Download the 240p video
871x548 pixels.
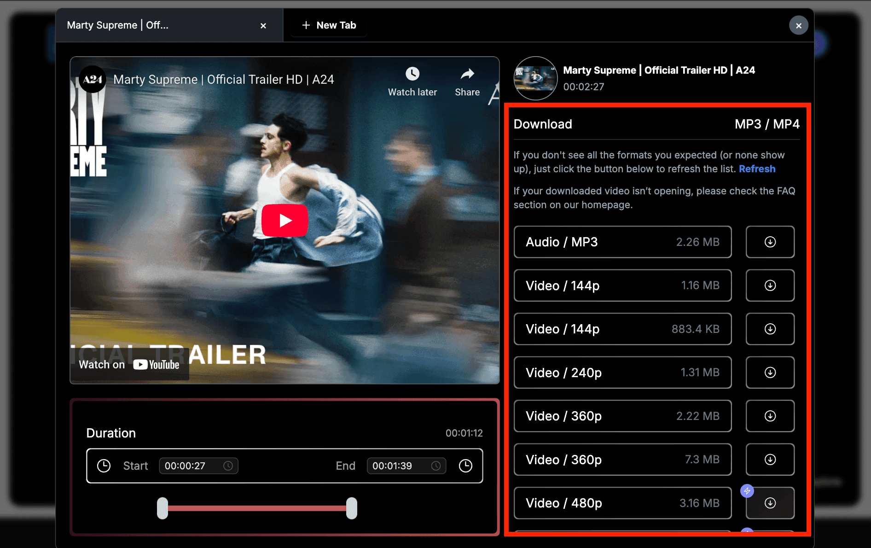pyautogui.click(x=770, y=373)
